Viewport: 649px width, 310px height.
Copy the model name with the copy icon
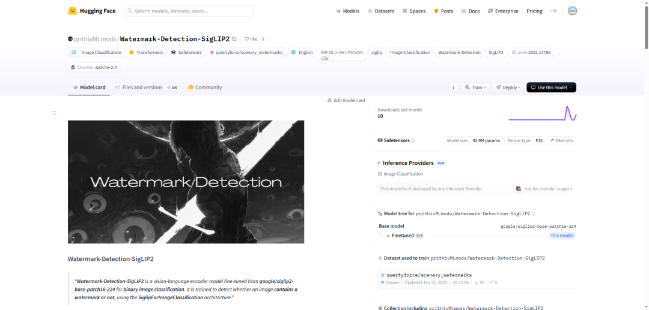234,39
